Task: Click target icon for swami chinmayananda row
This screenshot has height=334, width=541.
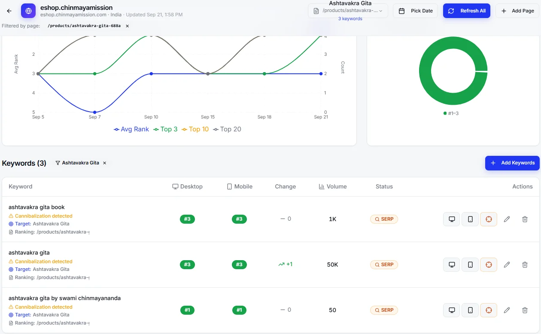Action: click(489, 310)
